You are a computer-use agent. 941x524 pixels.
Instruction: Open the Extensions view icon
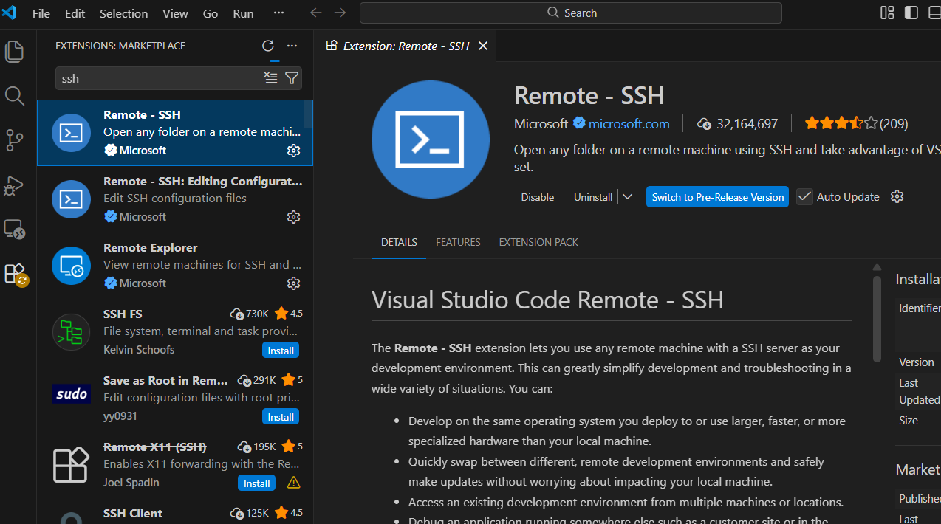(16, 274)
